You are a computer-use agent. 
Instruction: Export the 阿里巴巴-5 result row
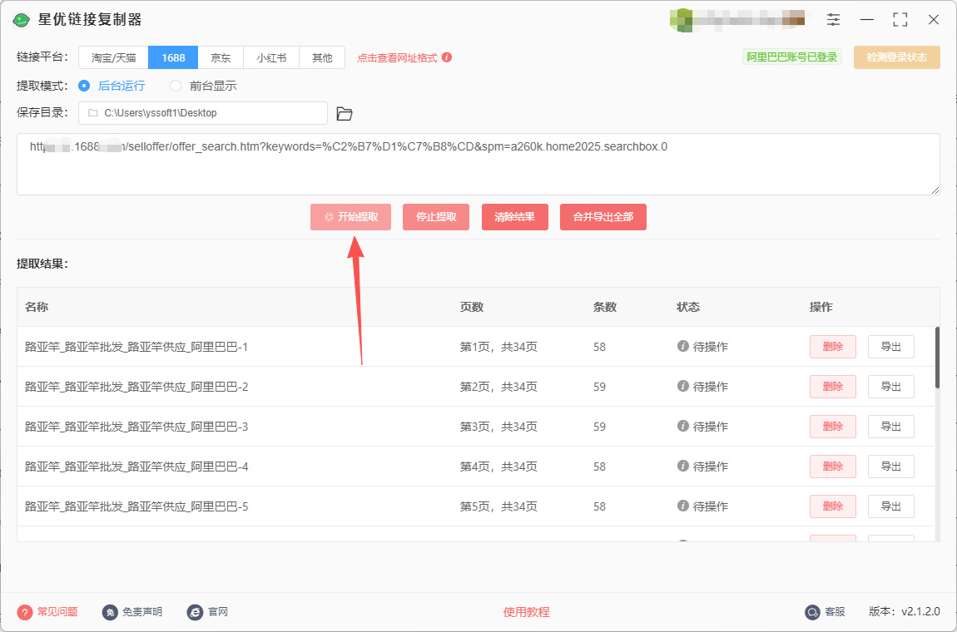coord(891,506)
